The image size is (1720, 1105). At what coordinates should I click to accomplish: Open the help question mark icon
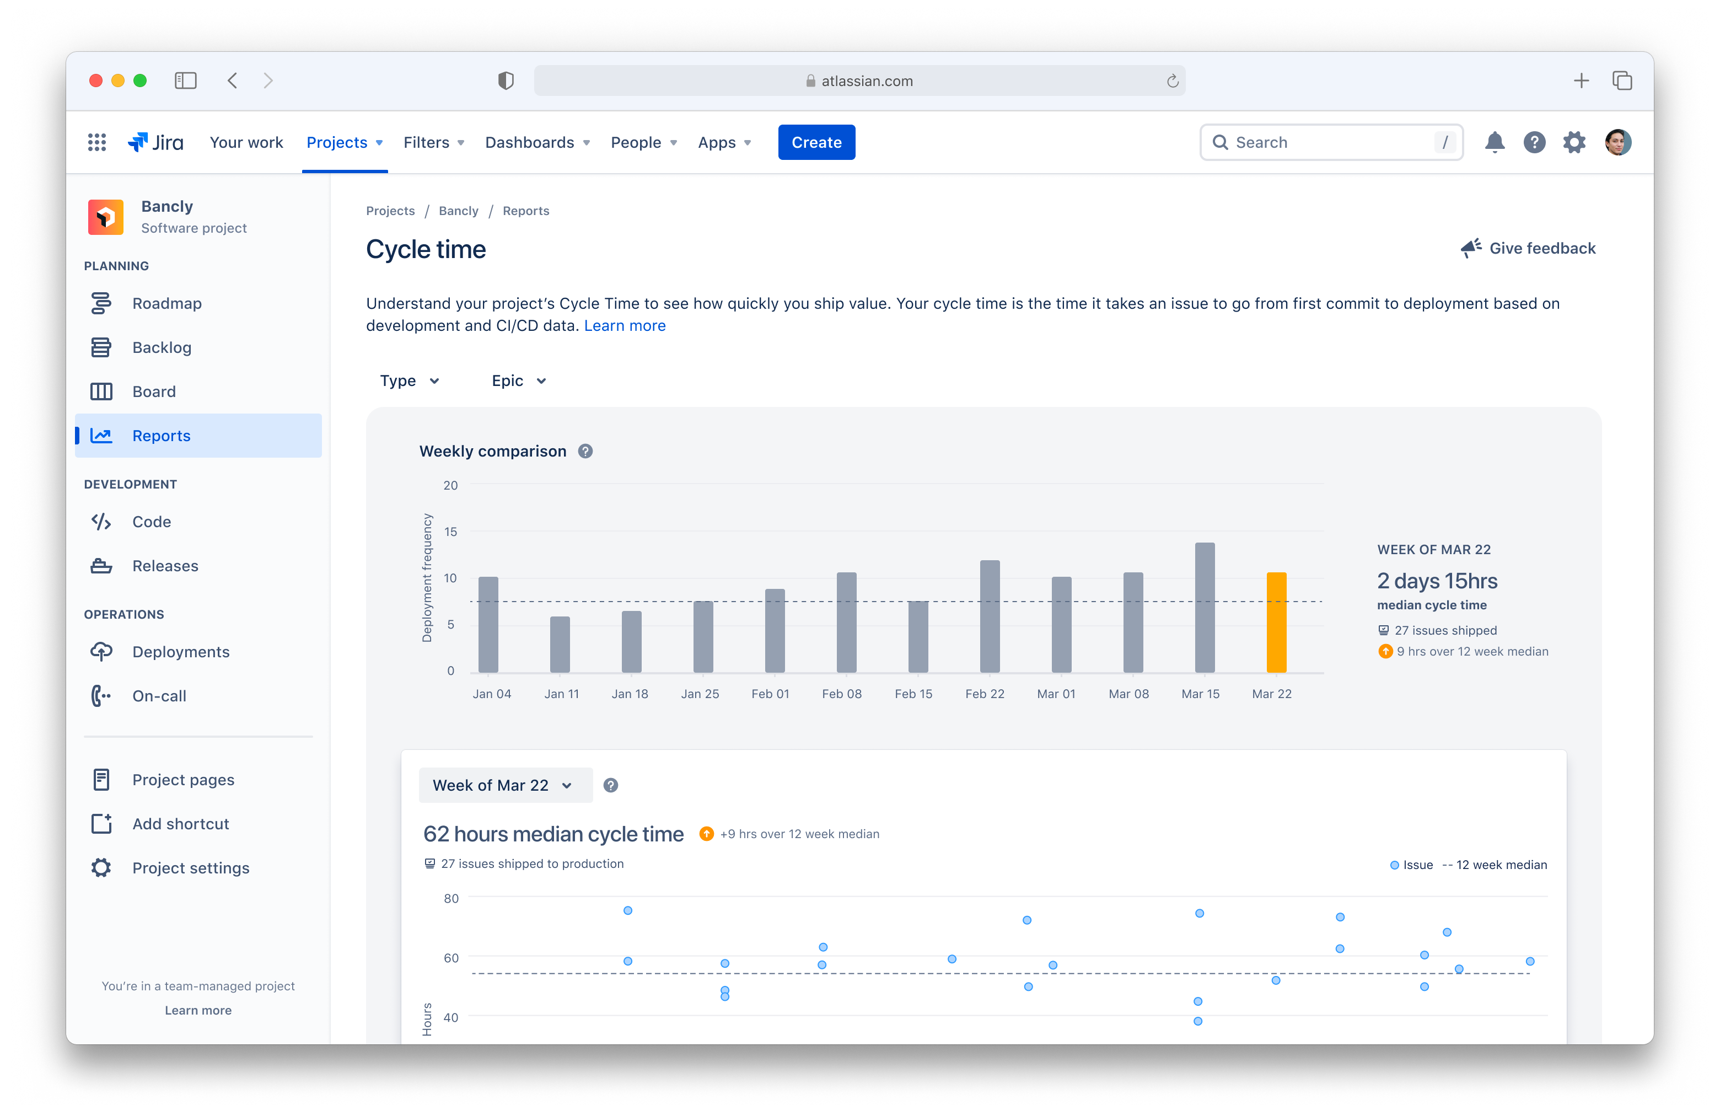click(x=1534, y=142)
